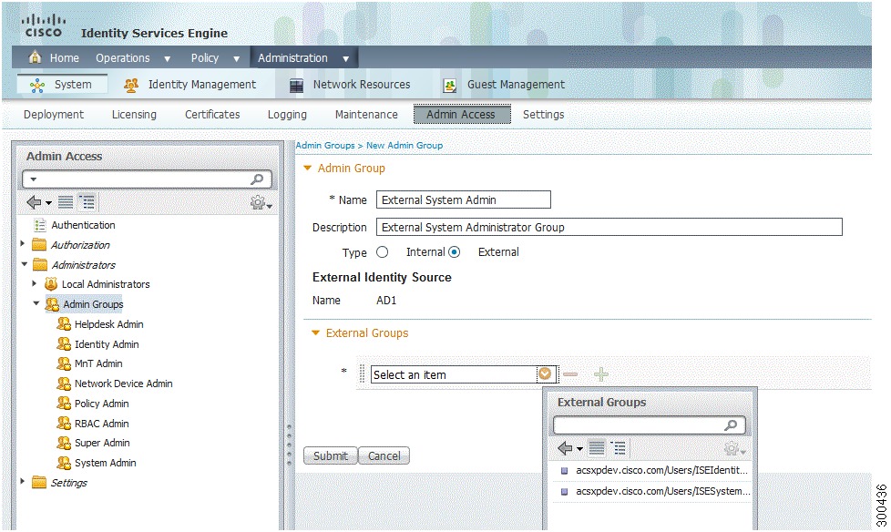Remove the external group row with minus icon
891x532 pixels.
(x=570, y=374)
